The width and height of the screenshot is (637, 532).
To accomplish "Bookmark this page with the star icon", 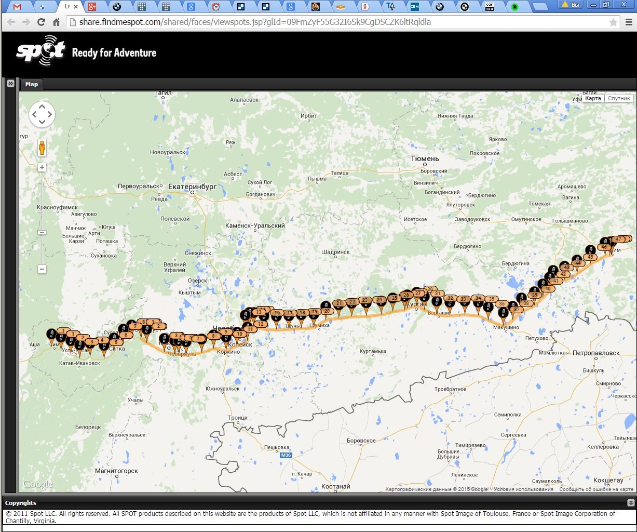I will coord(613,22).
